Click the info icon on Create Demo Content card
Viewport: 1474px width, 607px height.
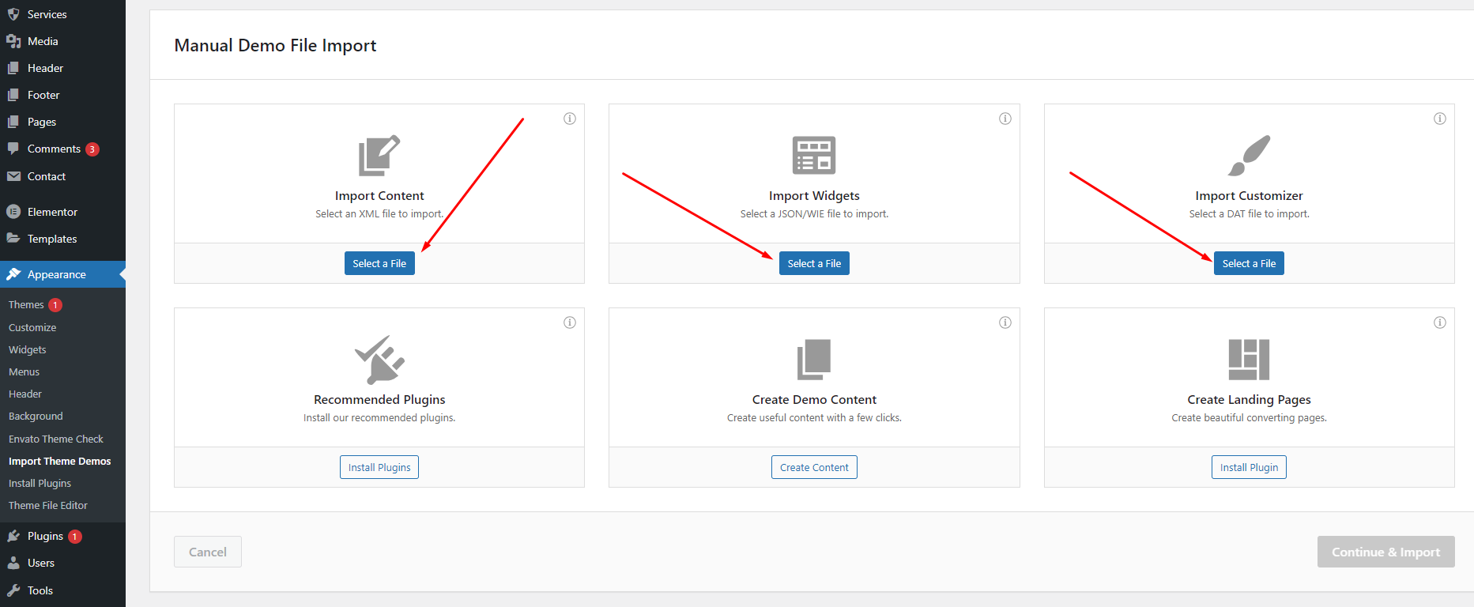pos(1005,322)
